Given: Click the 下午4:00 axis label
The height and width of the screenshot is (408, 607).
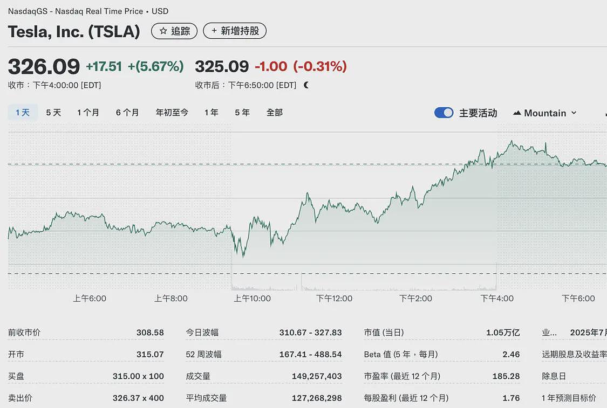Looking at the screenshot, I should coord(497,299).
